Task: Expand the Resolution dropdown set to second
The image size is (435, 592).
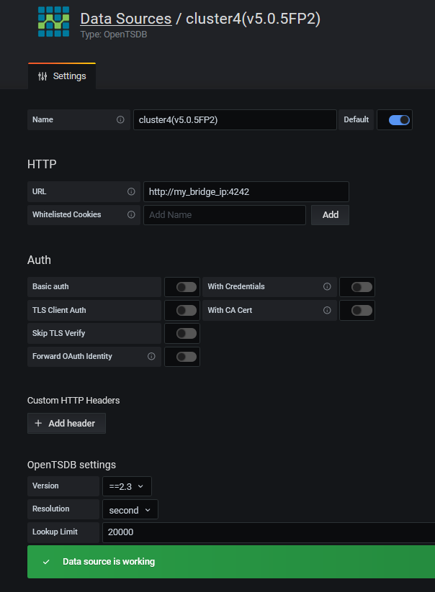Action: [130, 509]
